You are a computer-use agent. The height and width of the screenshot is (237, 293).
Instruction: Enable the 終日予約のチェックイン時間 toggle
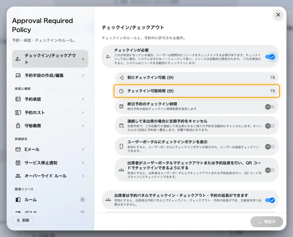270,107
